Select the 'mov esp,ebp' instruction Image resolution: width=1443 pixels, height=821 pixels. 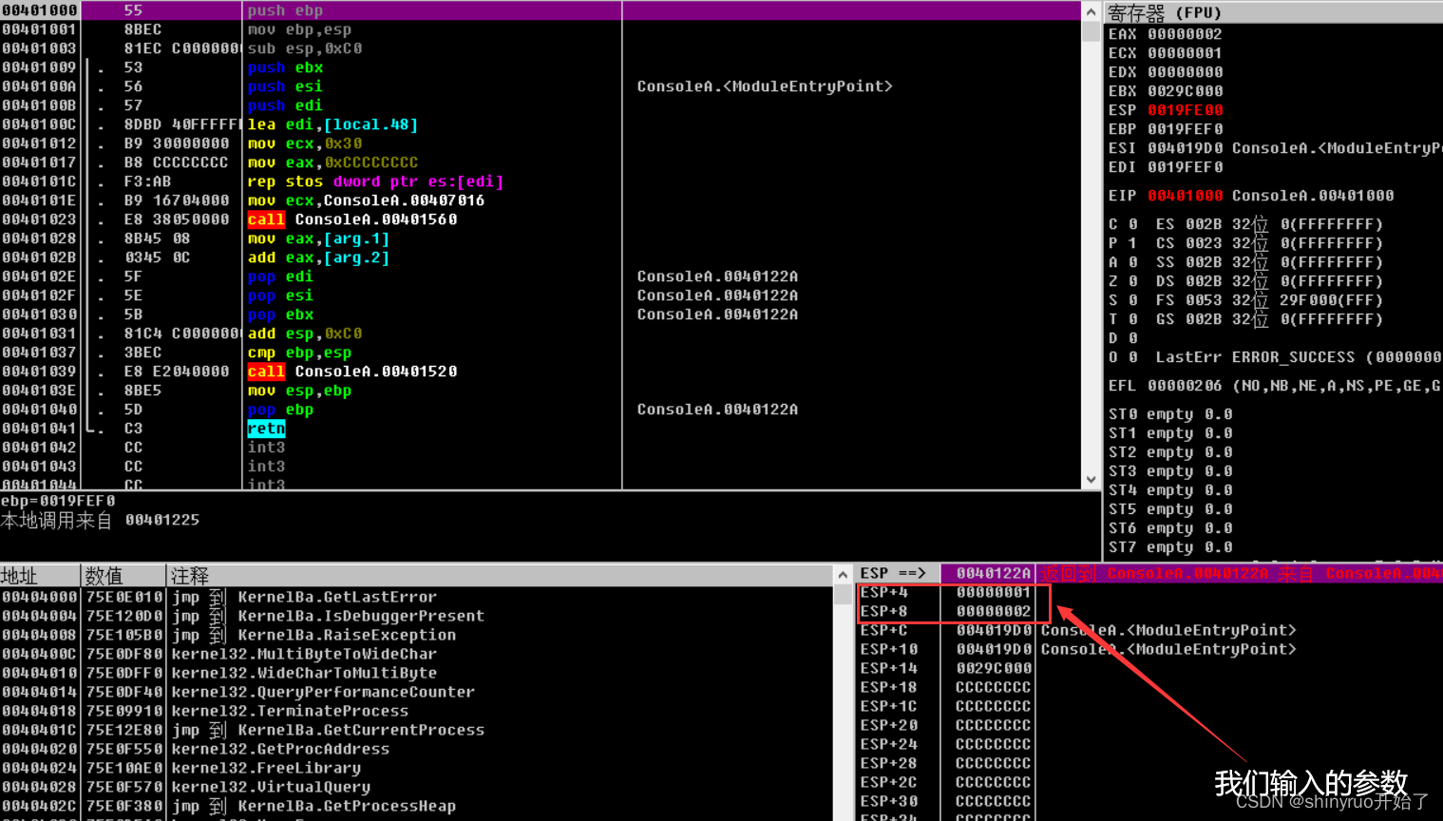[x=299, y=391]
